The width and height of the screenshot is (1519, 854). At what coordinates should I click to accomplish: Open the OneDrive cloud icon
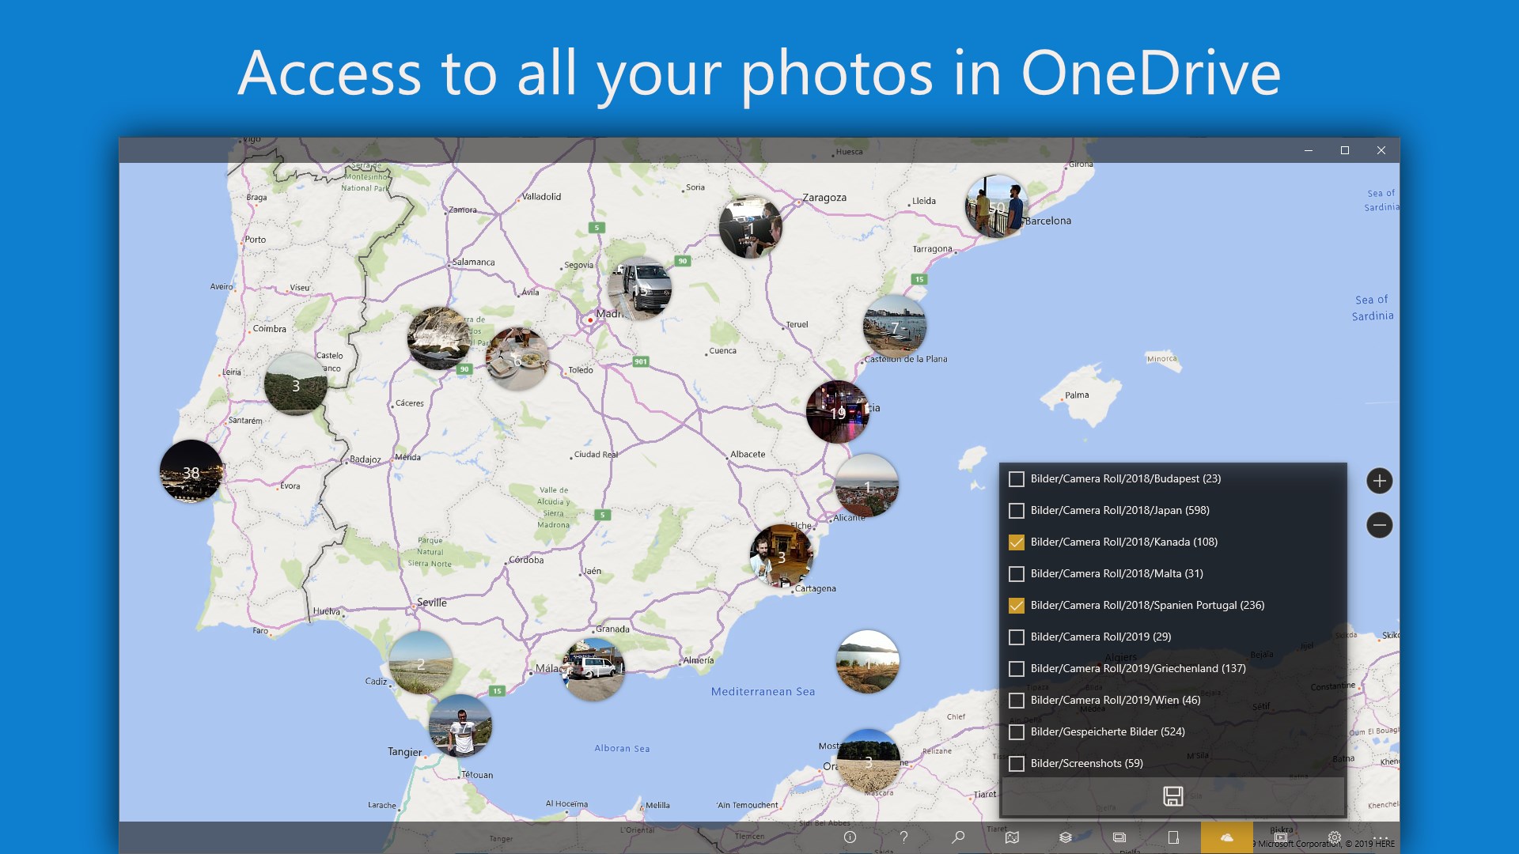(x=1226, y=837)
